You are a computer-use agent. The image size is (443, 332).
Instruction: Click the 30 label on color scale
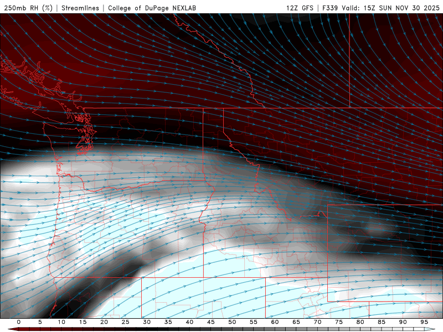pyautogui.click(x=147, y=322)
